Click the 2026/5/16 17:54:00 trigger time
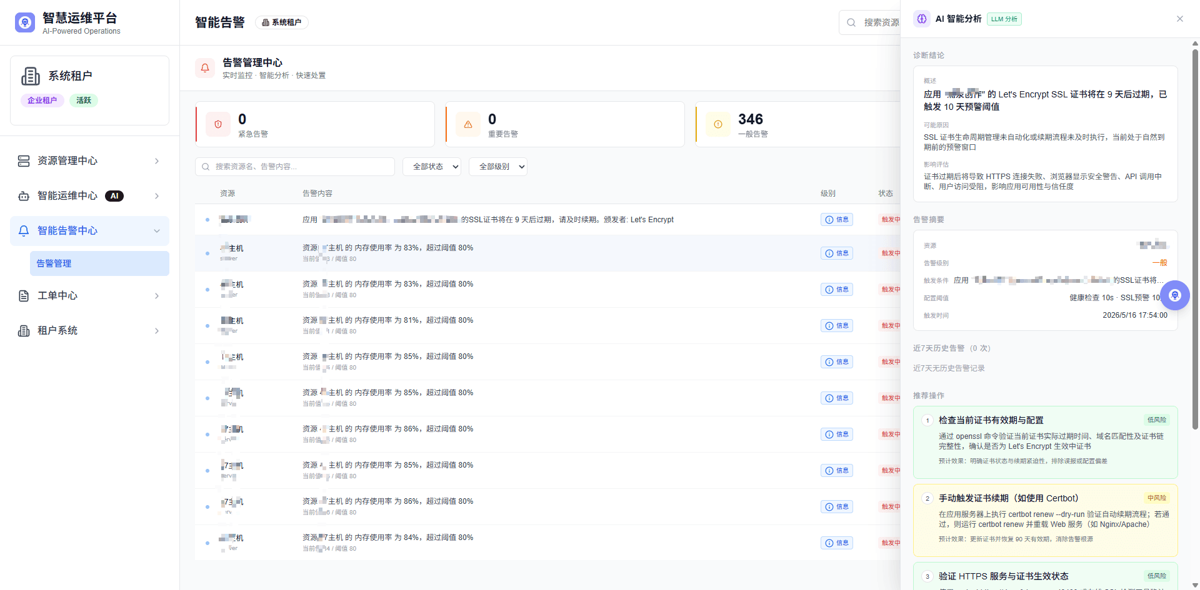The height and width of the screenshot is (590, 1200). click(x=1135, y=315)
